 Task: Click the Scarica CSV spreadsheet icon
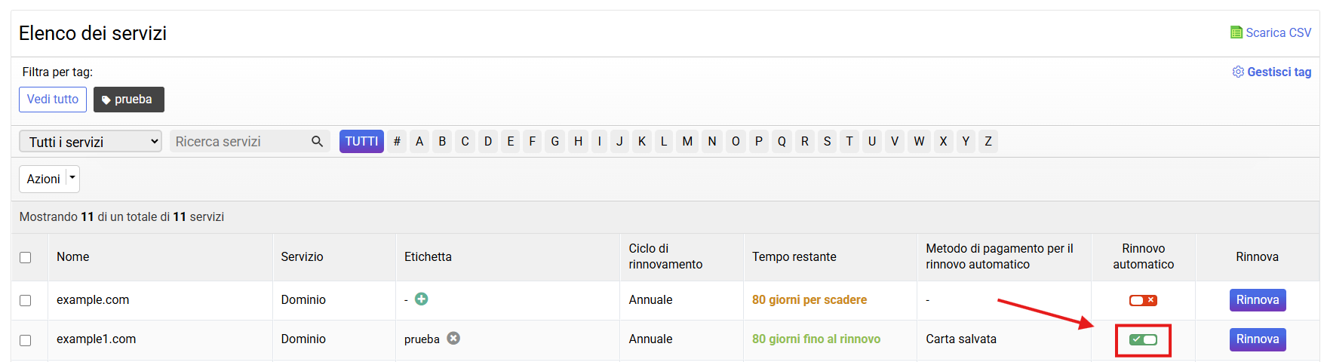pos(1236,32)
